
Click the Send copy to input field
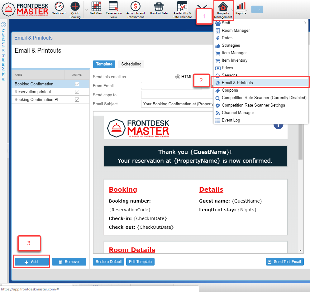177,95
